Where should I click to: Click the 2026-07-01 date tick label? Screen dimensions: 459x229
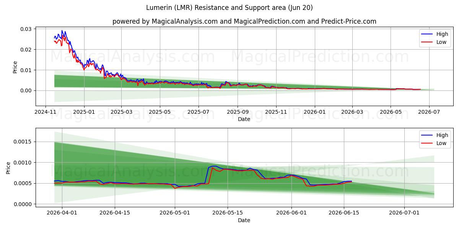point(404,213)
